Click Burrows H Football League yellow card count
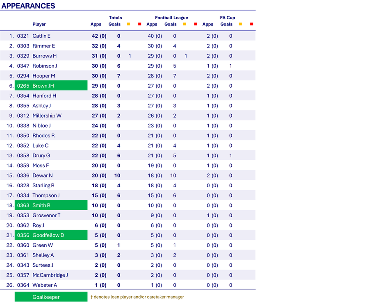This screenshot has height=302, width=369. point(186,56)
